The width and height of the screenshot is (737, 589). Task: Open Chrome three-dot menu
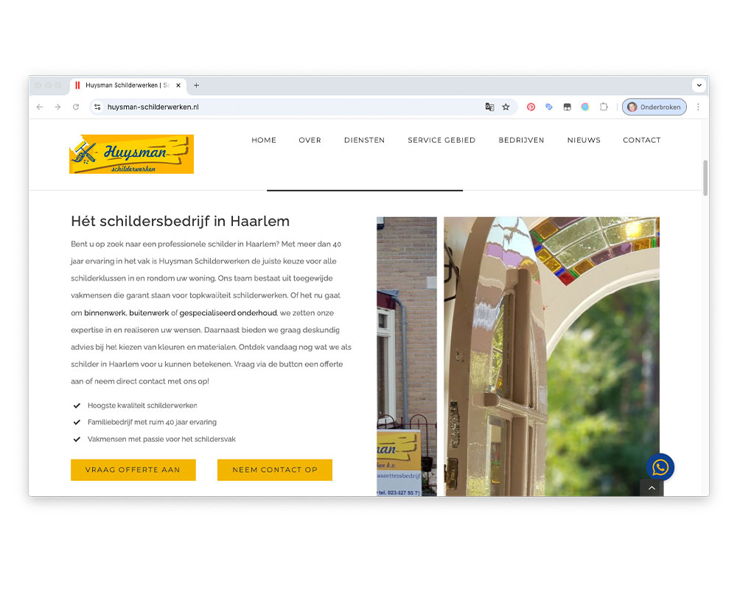pos(698,107)
